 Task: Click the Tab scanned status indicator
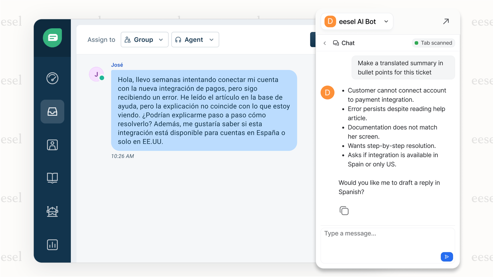(x=433, y=43)
